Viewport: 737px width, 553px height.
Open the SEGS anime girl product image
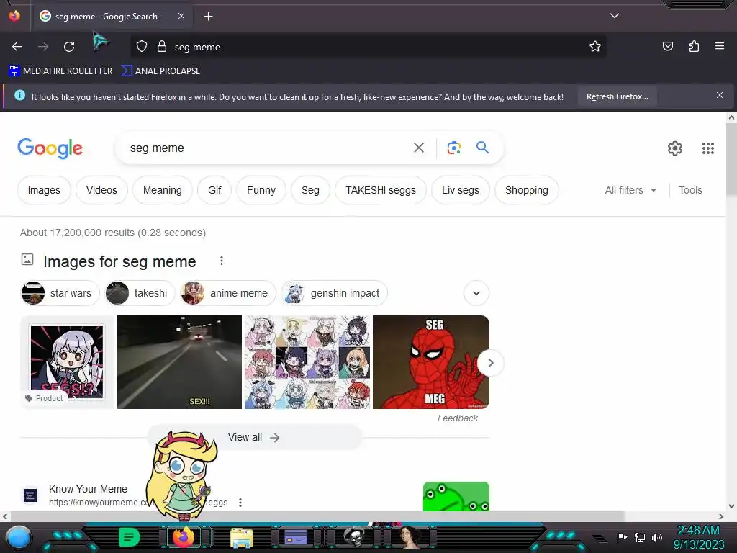pos(67,362)
